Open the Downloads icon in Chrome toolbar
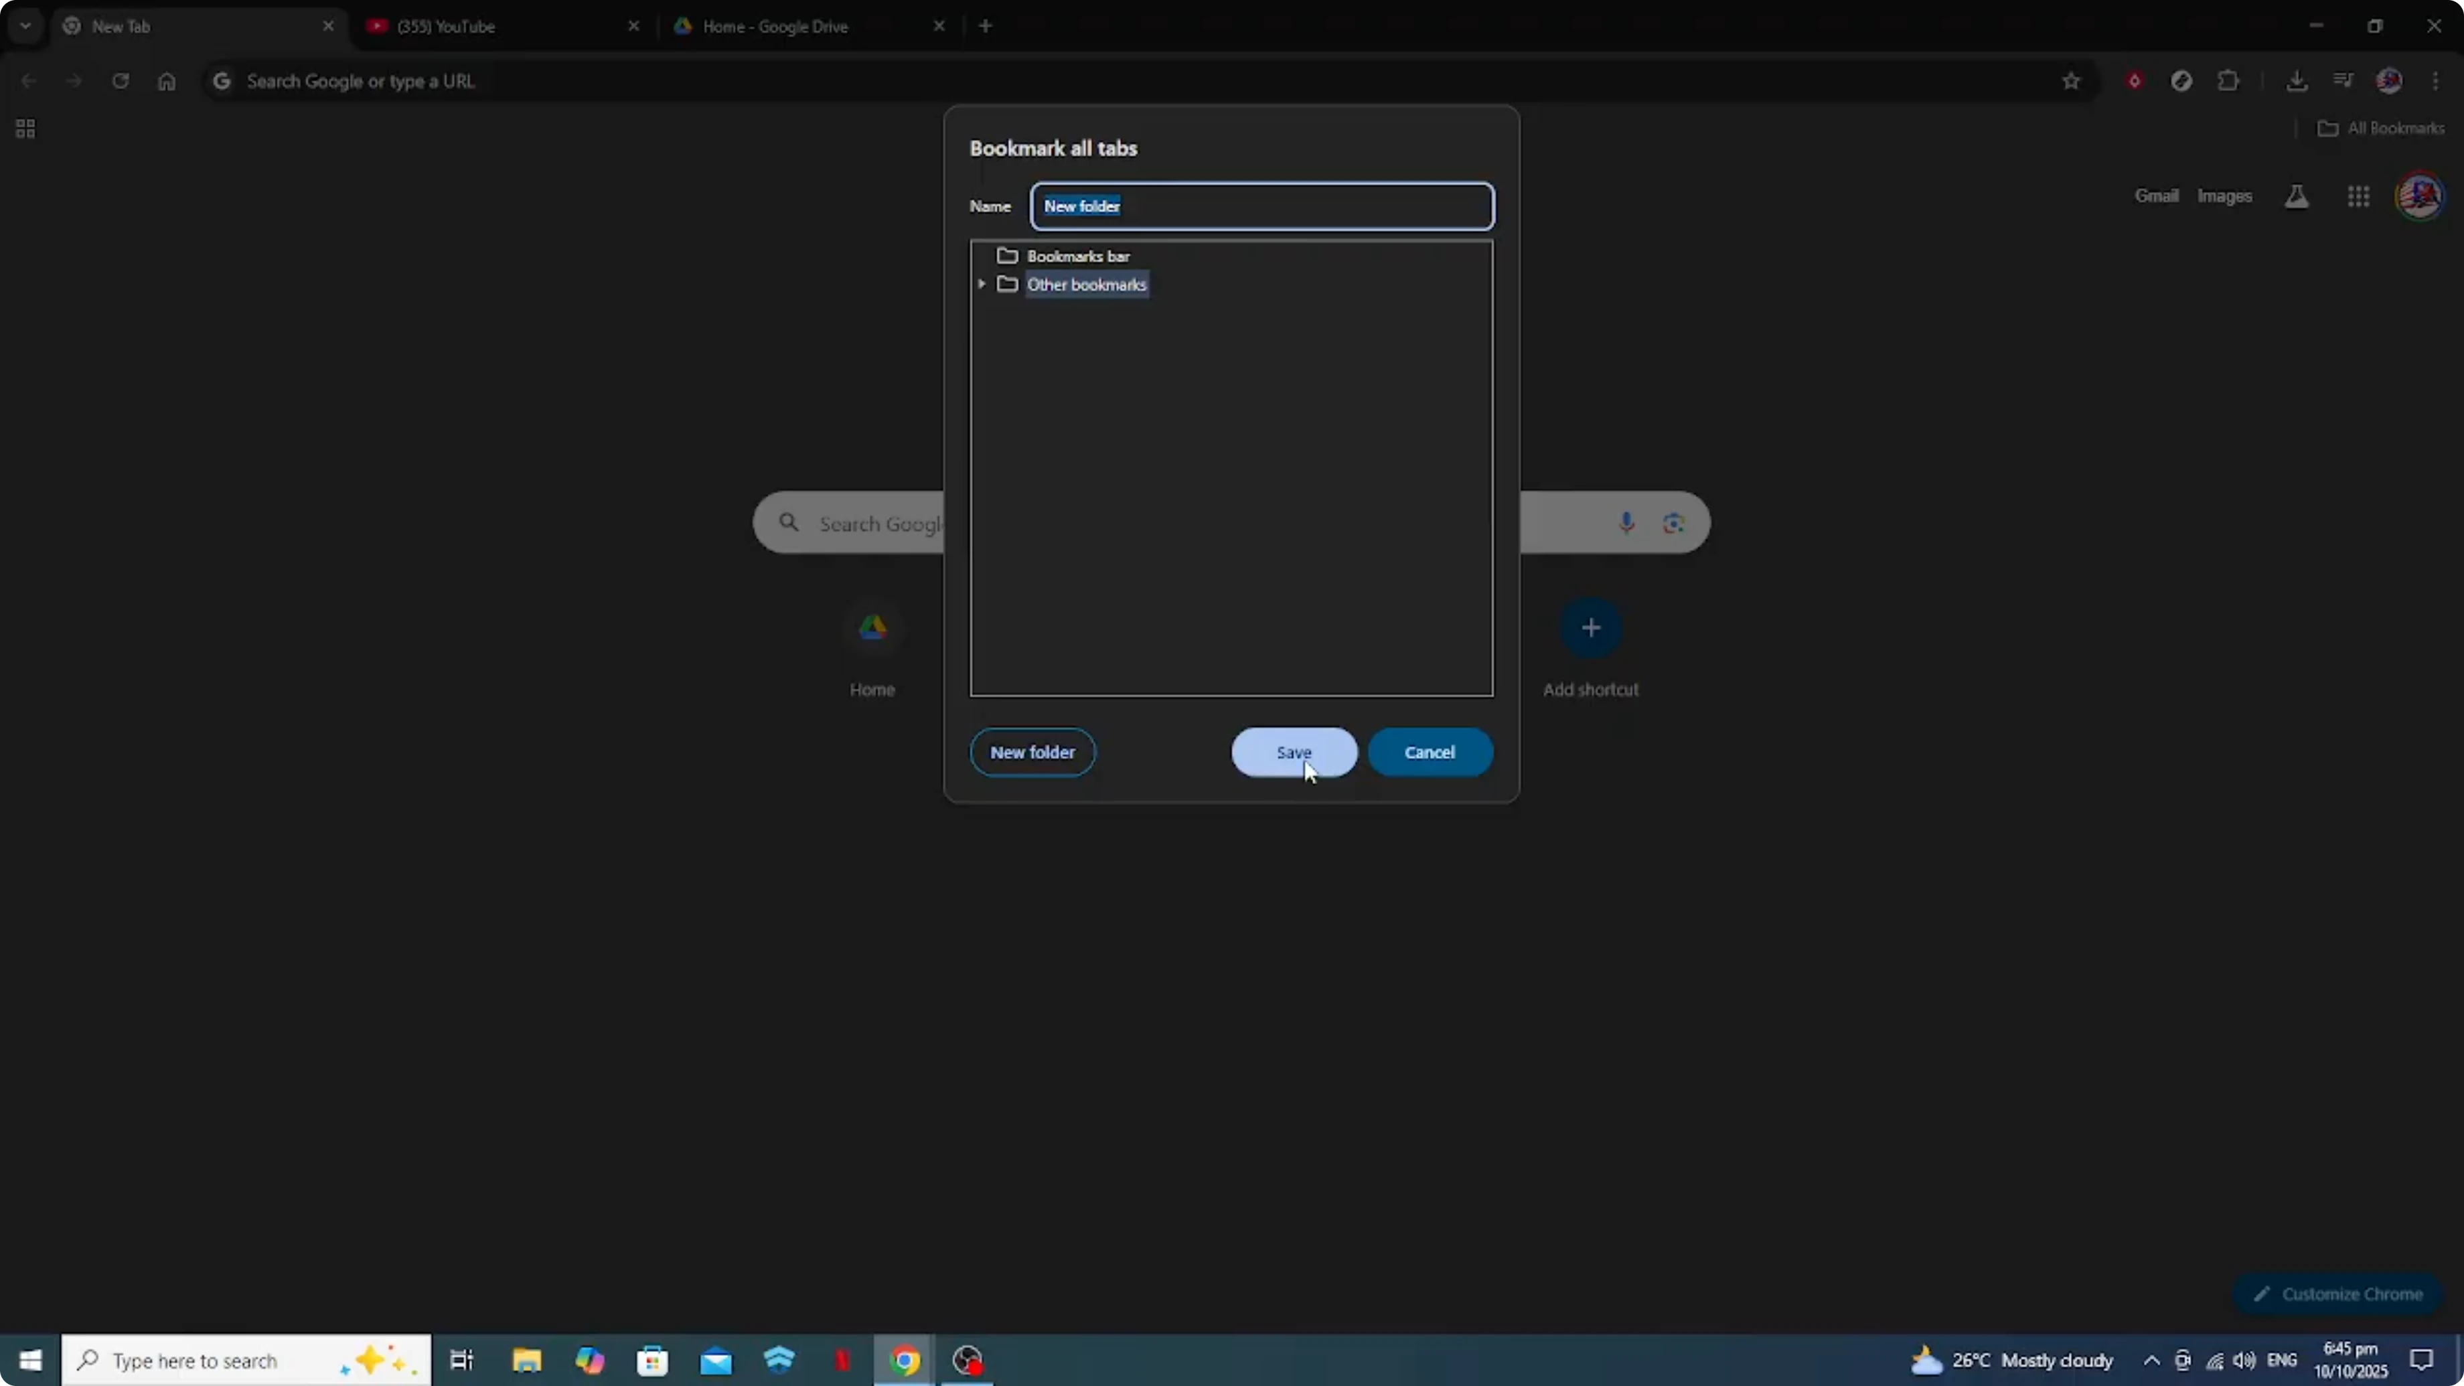Screen dimensions: 2464x1386 [x=2297, y=80]
